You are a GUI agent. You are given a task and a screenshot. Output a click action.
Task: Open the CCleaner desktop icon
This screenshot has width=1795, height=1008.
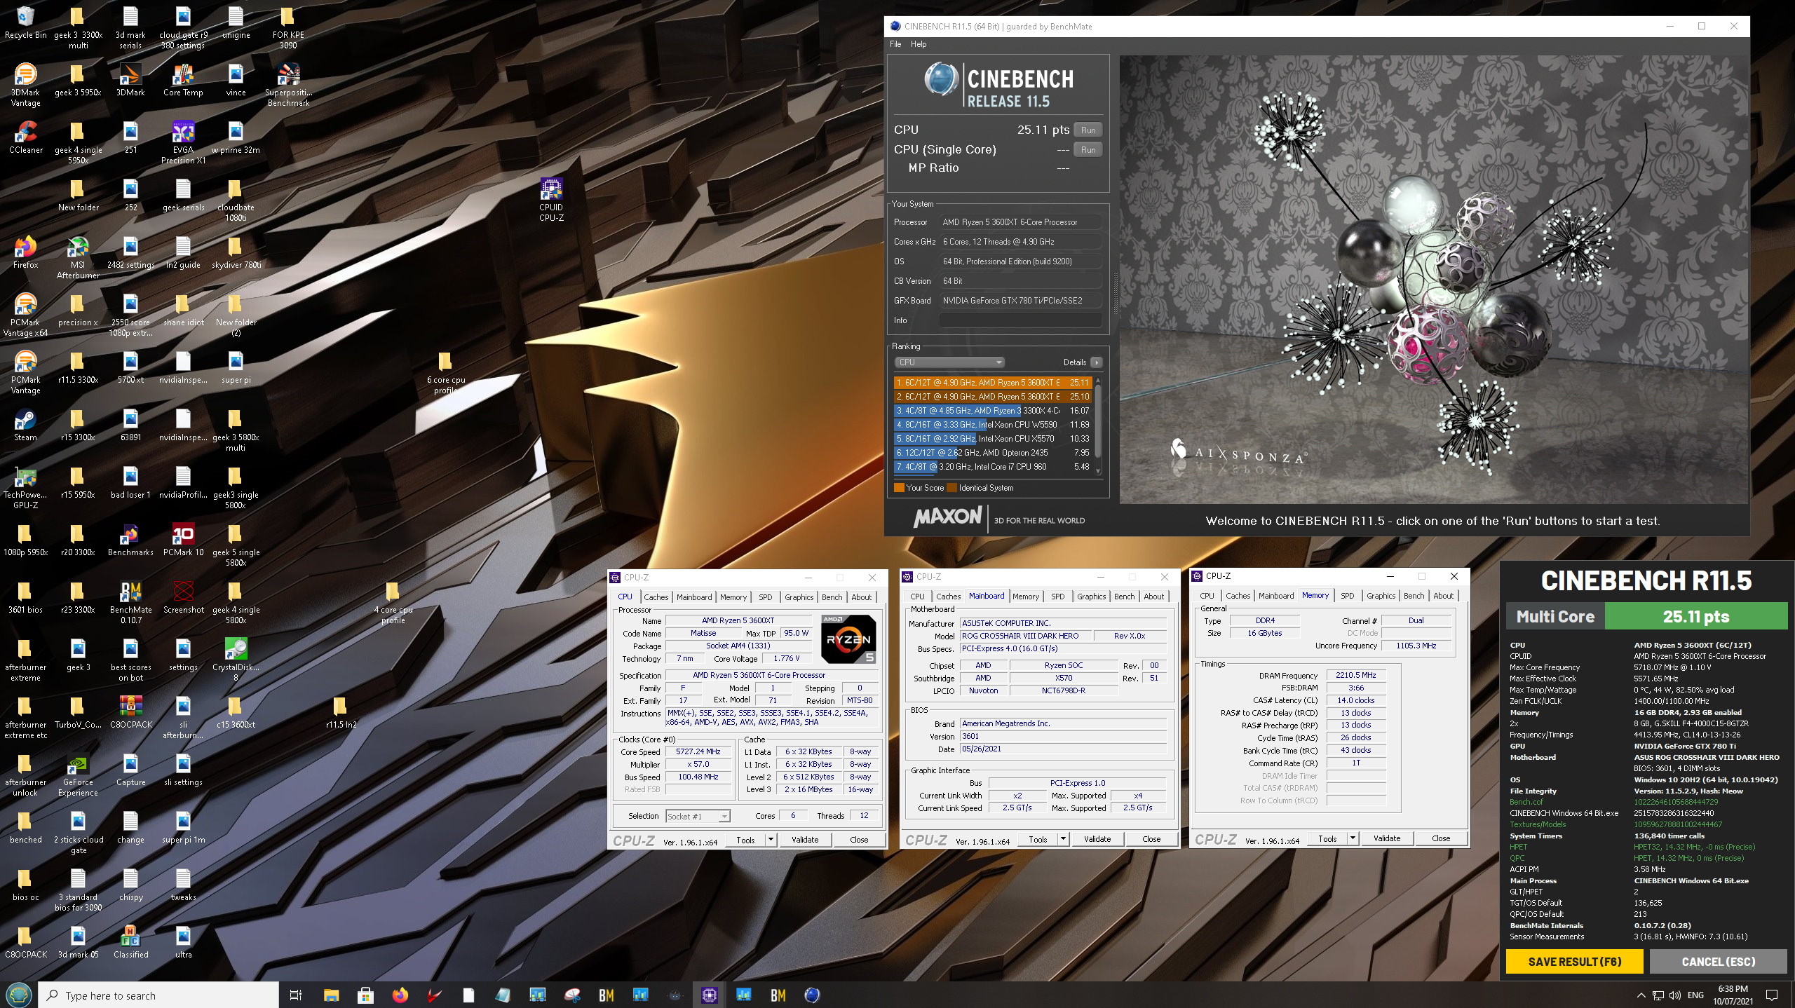pyautogui.click(x=25, y=137)
